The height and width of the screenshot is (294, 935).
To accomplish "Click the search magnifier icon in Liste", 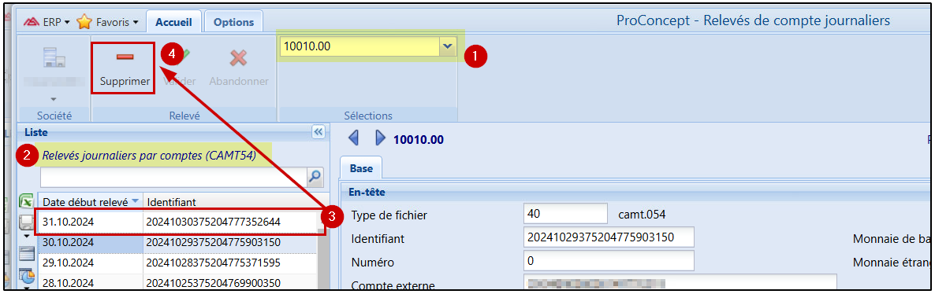I will click(315, 177).
